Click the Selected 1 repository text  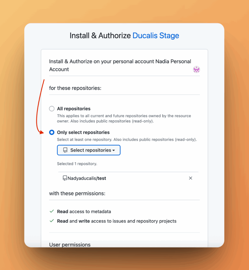[x=77, y=163]
